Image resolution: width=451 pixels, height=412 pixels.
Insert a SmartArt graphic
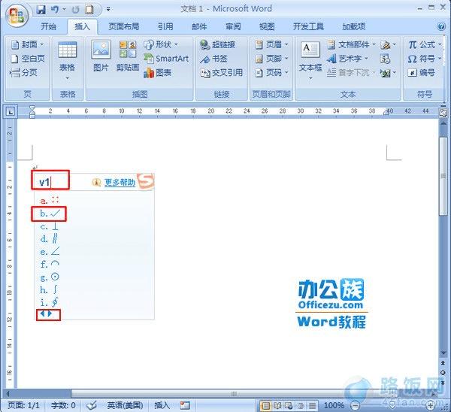pyautogui.click(x=166, y=59)
